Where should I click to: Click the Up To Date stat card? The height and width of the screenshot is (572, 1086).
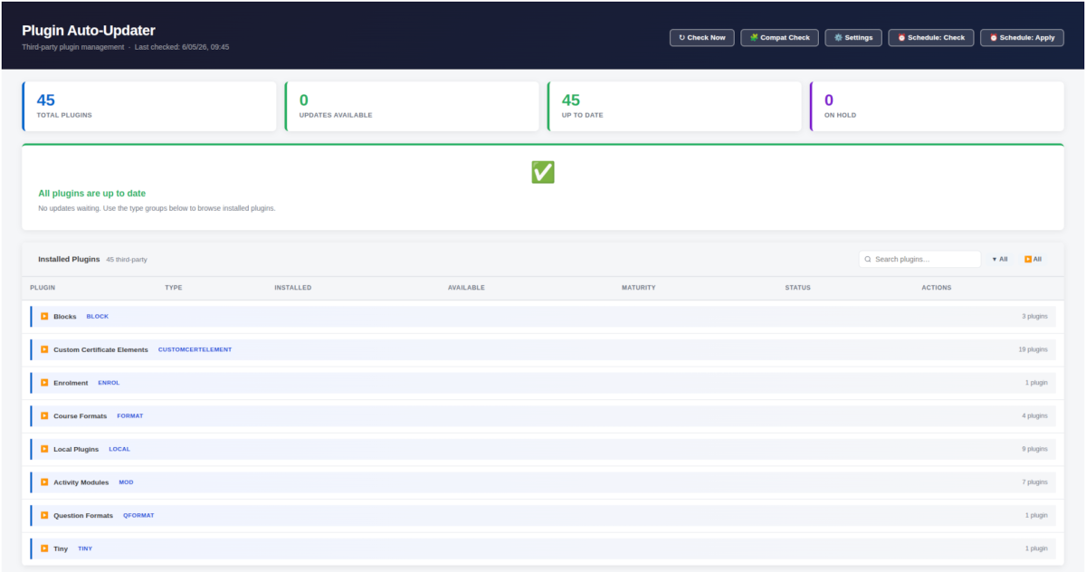[x=674, y=106]
